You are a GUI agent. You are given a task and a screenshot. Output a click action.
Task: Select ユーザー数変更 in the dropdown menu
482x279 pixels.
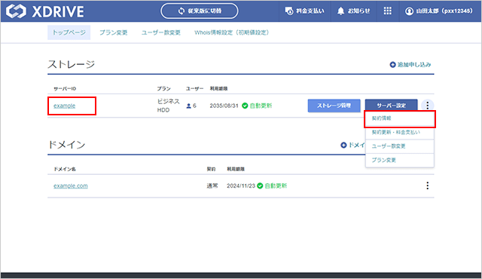(400, 146)
